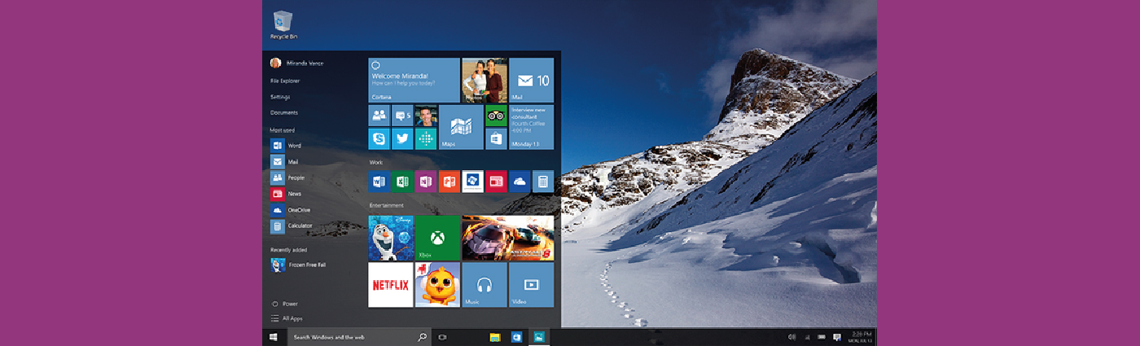This screenshot has width=1140, height=346.
Task: Click the Windows Start button
Action: point(274,337)
